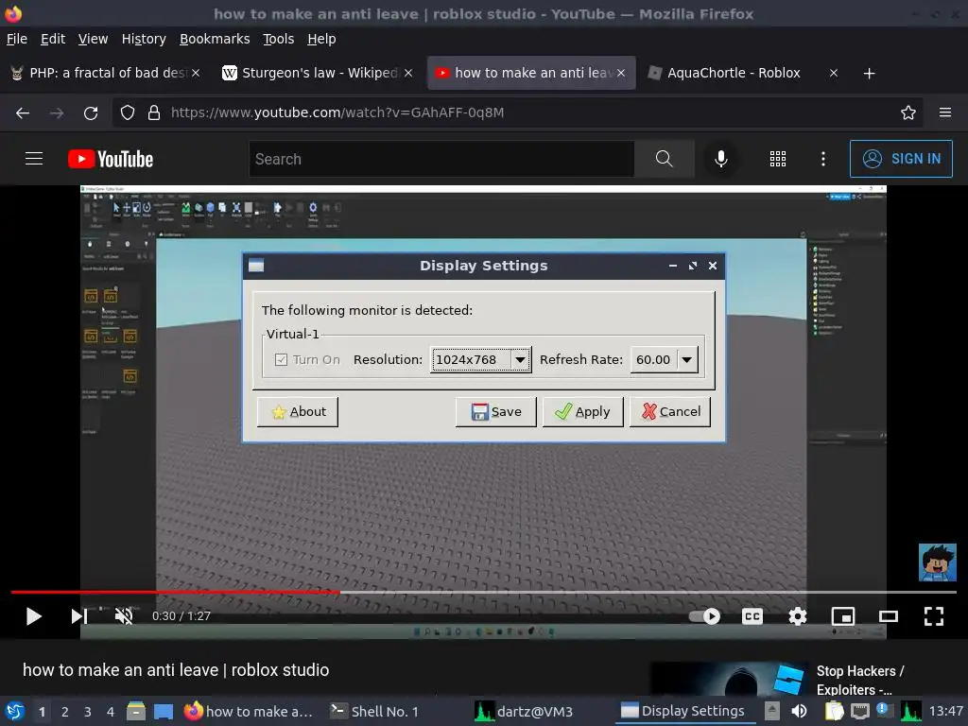
Task: Seek on the red video progress bar
Action: pos(175,592)
